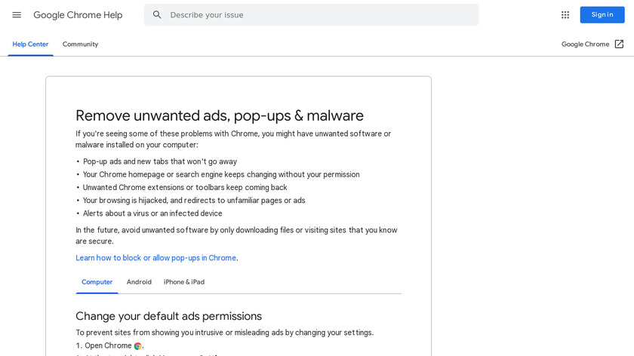Click the 'Alerts about a virus' bullet
The width and height of the screenshot is (634, 356).
(x=152, y=213)
